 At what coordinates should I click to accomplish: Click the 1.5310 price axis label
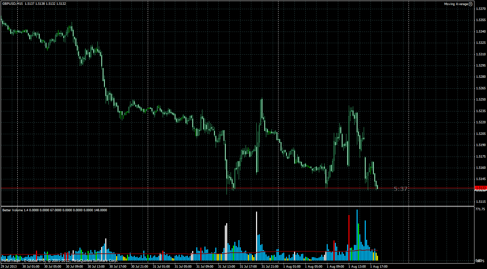pos(481,54)
